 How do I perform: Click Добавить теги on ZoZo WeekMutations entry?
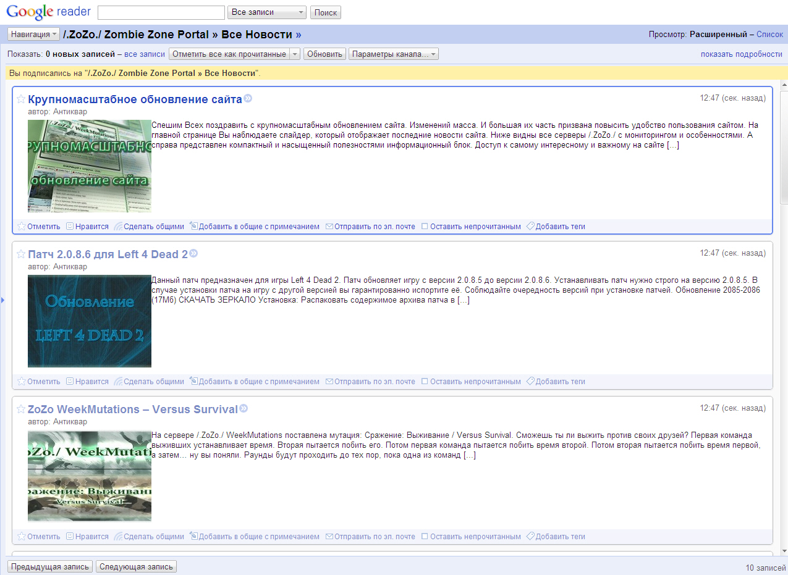click(x=556, y=537)
